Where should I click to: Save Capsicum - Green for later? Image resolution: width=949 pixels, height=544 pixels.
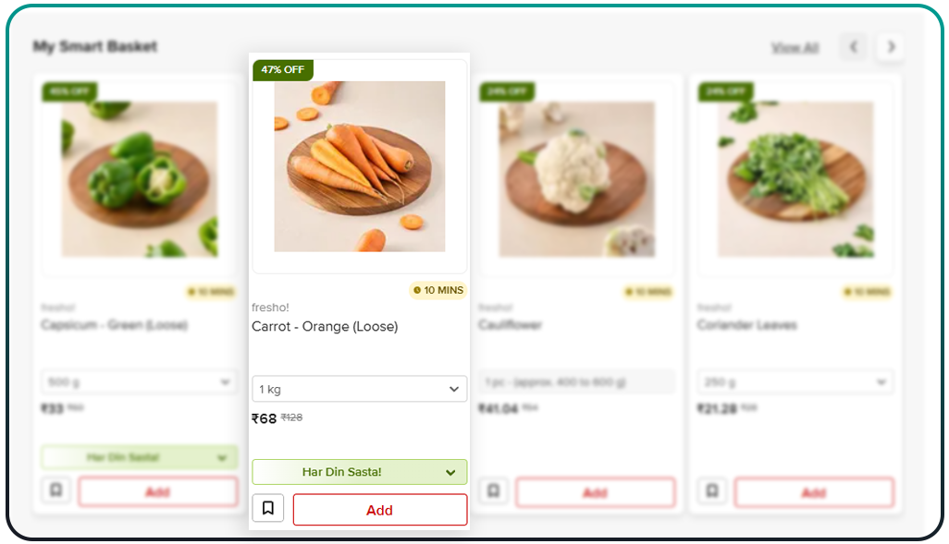coord(55,490)
